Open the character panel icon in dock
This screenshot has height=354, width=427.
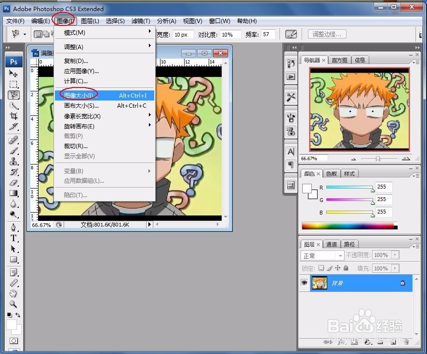[291, 152]
